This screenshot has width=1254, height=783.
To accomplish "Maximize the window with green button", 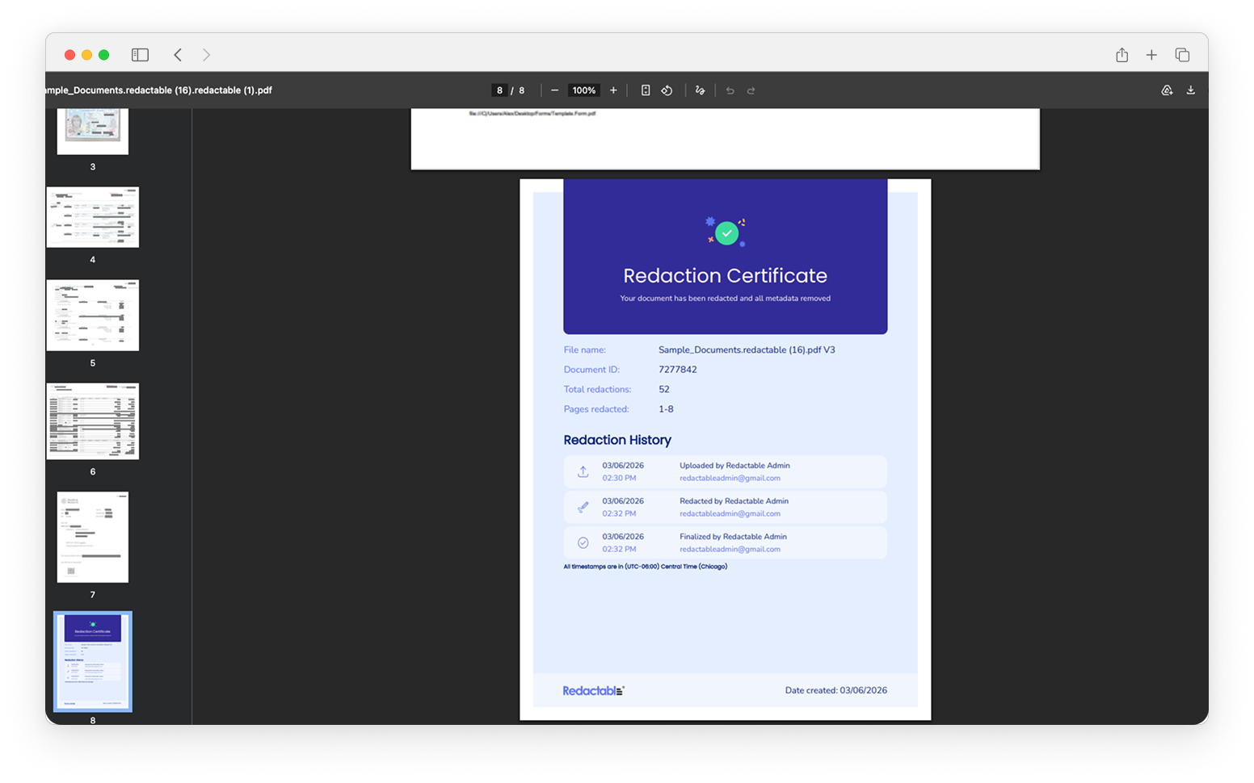I will [x=104, y=55].
